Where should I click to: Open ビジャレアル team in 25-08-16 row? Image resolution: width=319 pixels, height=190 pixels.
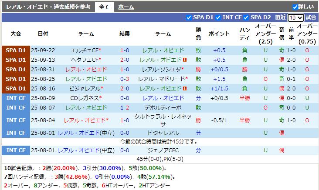point(85,89)
